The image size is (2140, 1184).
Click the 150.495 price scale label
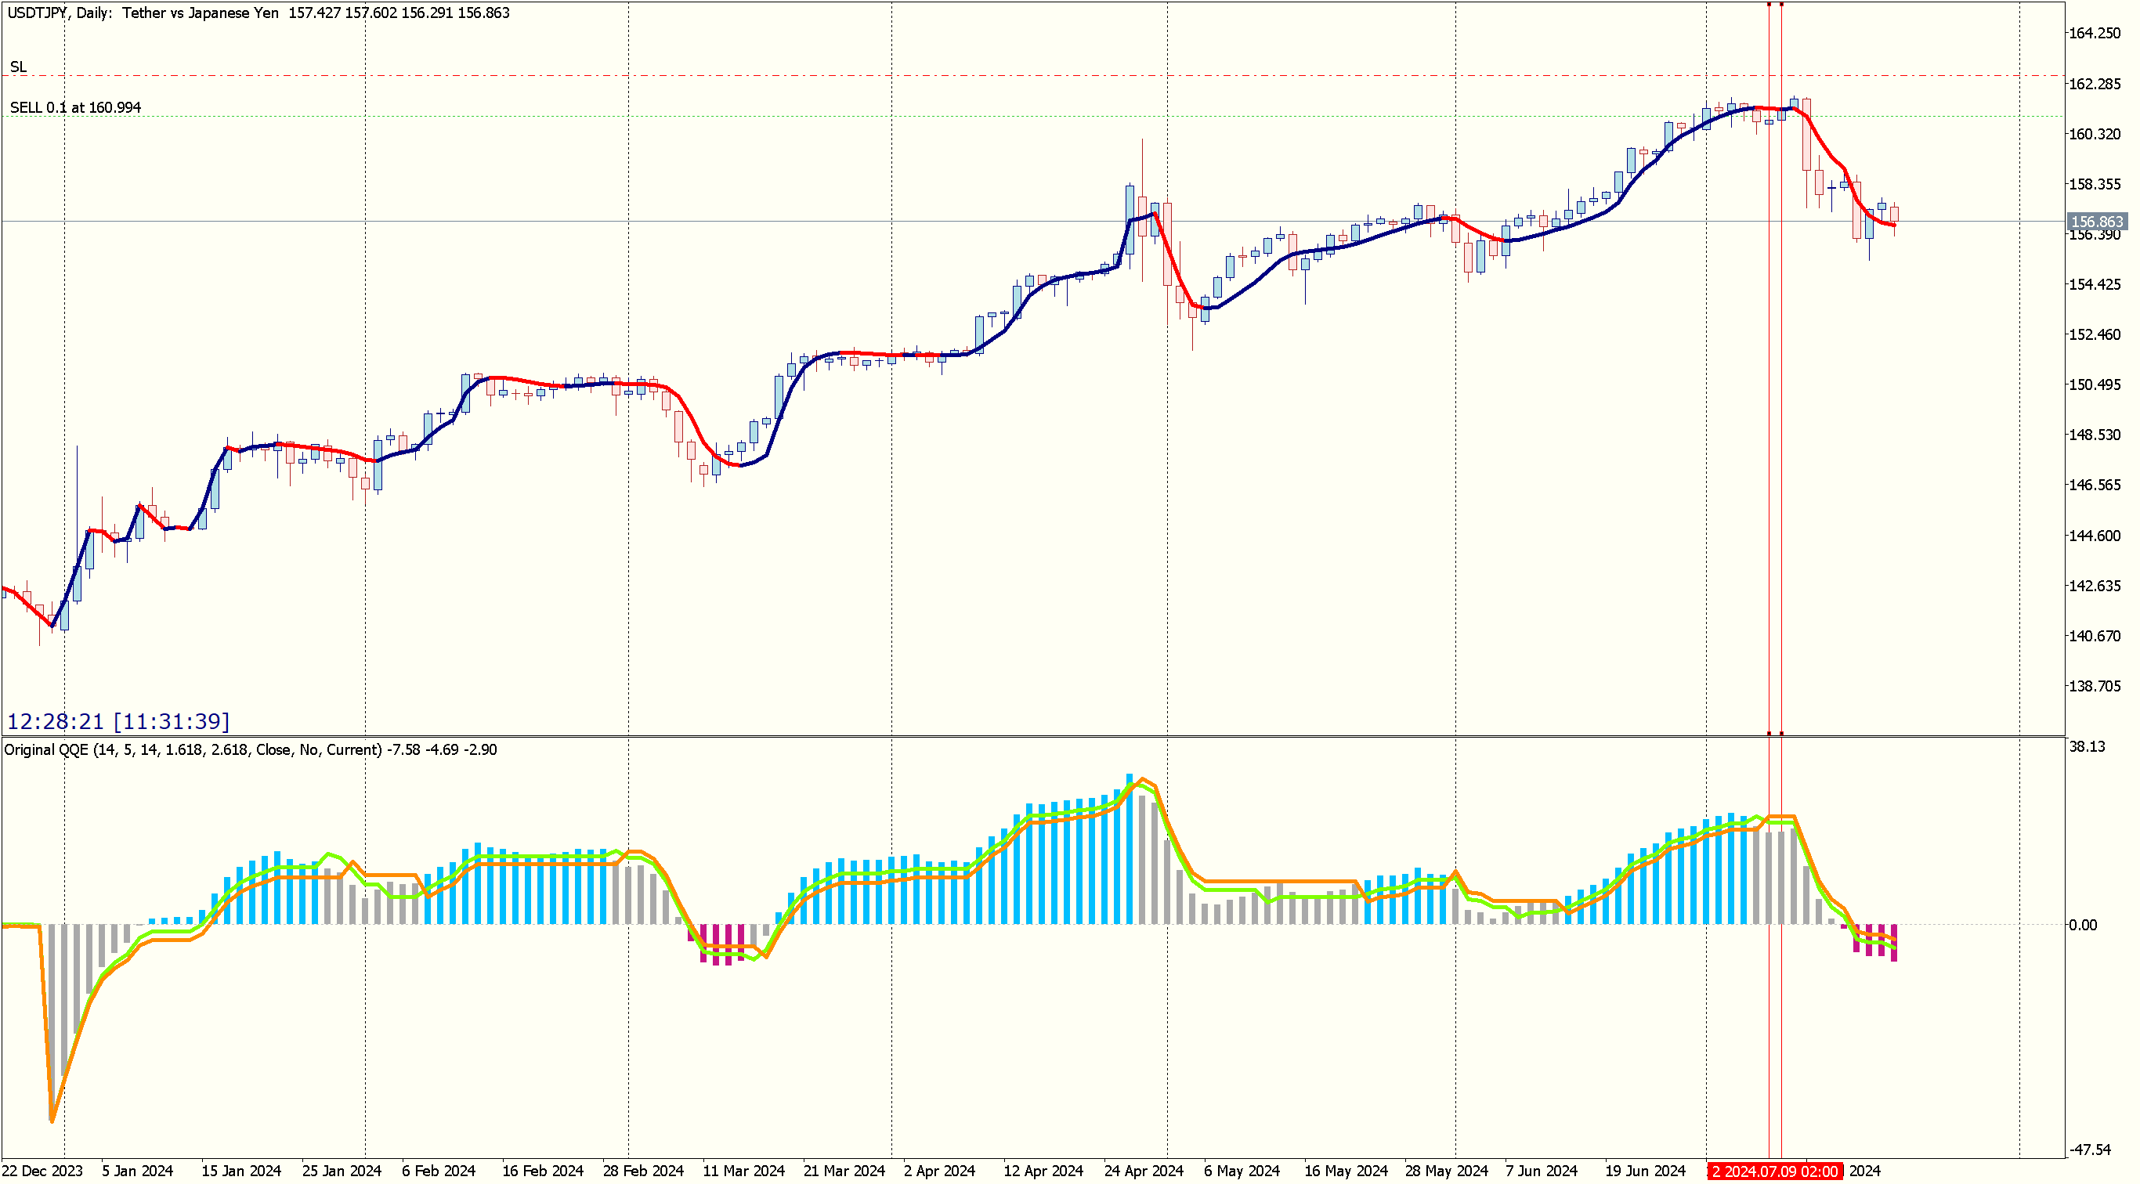click(2095, 385)
